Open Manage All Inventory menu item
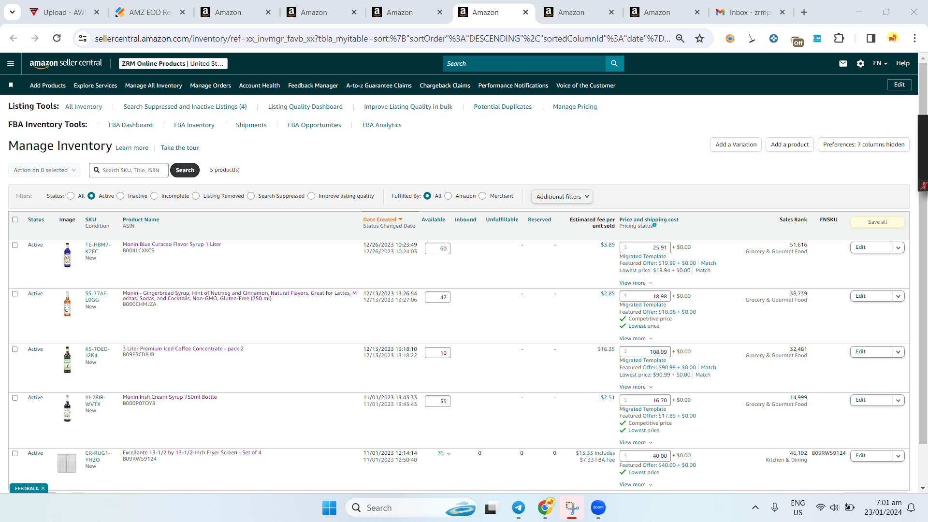The image size is (928, 522). pos(153,86)
